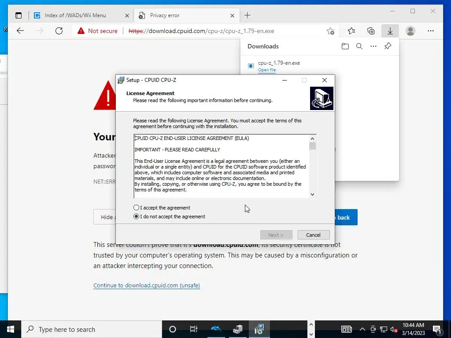
Task: Pin the Downloads panel
Action: (x=388, y=46)
